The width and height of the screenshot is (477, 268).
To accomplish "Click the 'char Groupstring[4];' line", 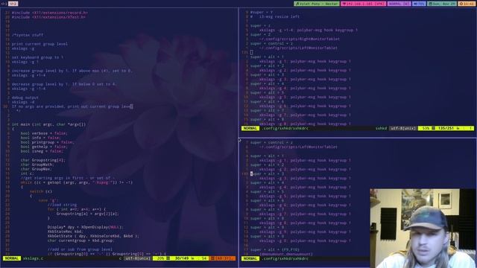I will click(x=43, y=160).
